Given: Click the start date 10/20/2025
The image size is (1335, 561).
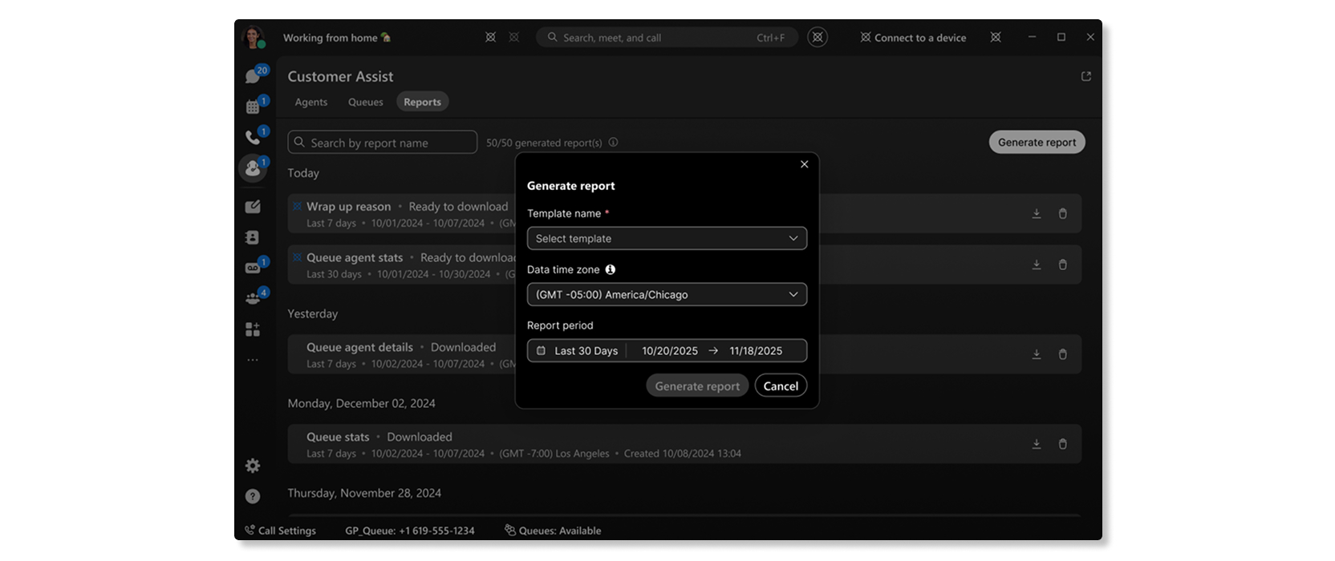Looking at the screenshot, I should point(670,351).
